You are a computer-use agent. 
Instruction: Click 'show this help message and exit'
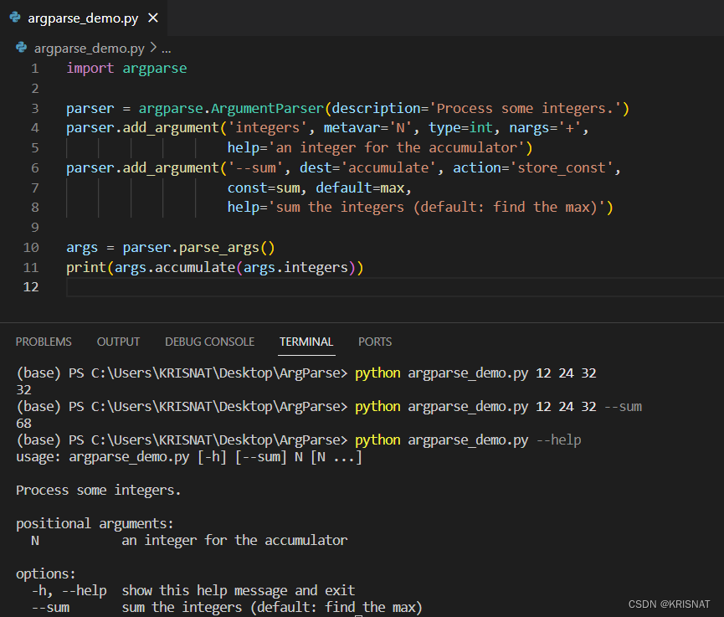tap(239, 591)
